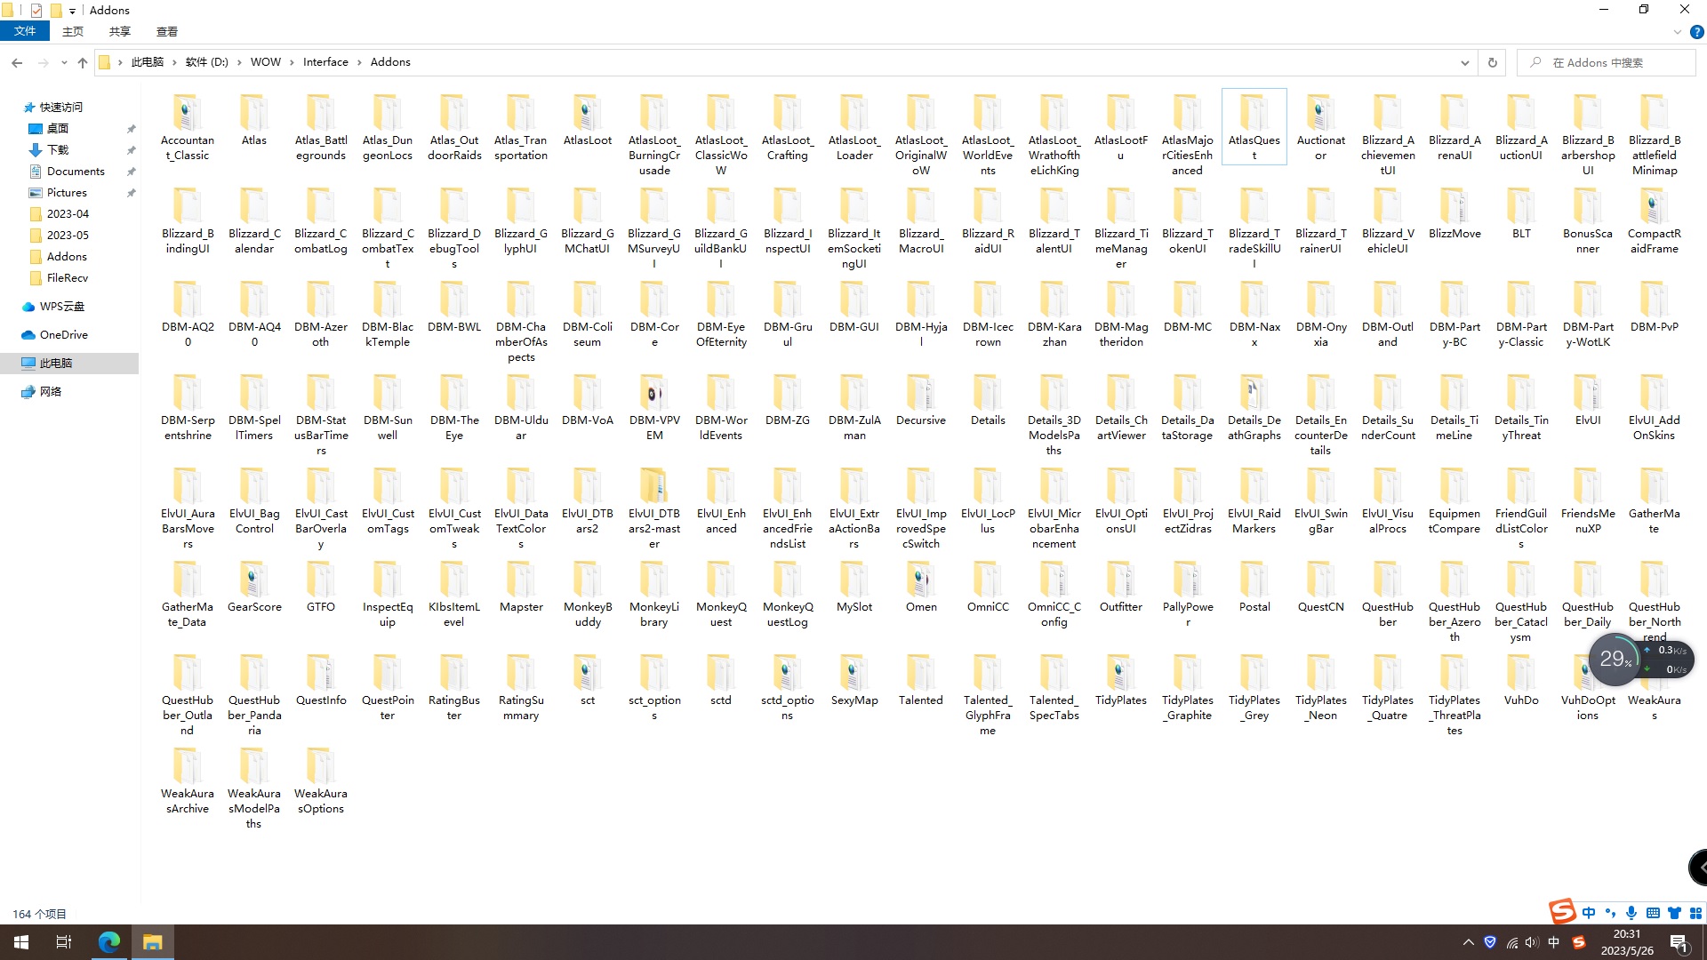This screenshot has width=1707, height=960.
Task: Open the recent locations dropdown arrow
Action: (x=64, y=62)
